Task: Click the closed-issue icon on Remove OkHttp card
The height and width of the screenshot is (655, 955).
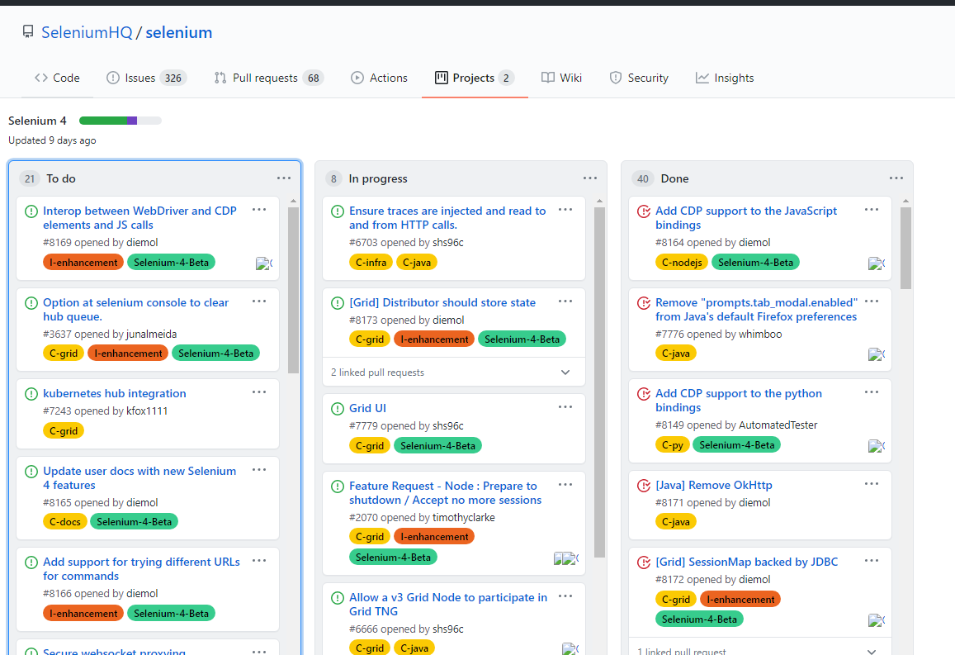Action: pos(644,486)
